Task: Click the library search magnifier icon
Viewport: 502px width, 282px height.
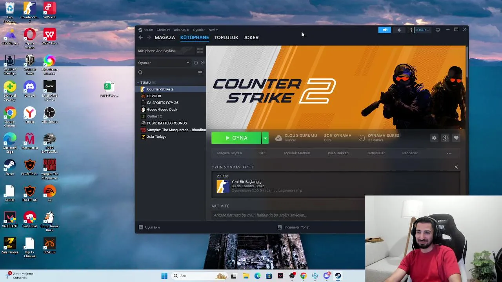Action: tap(140, 72)
